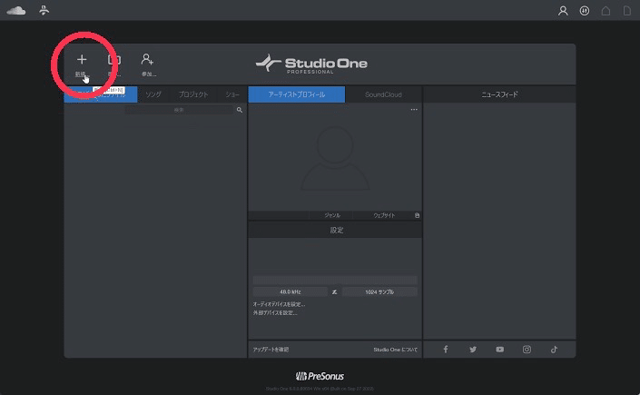Select the blue recent files tab
640x395 pixels.
[101, 94]
